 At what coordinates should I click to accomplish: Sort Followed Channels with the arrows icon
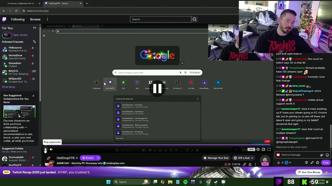[x=34, y=42]
